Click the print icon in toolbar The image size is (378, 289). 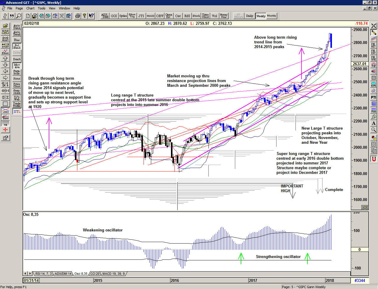point(77,16)
